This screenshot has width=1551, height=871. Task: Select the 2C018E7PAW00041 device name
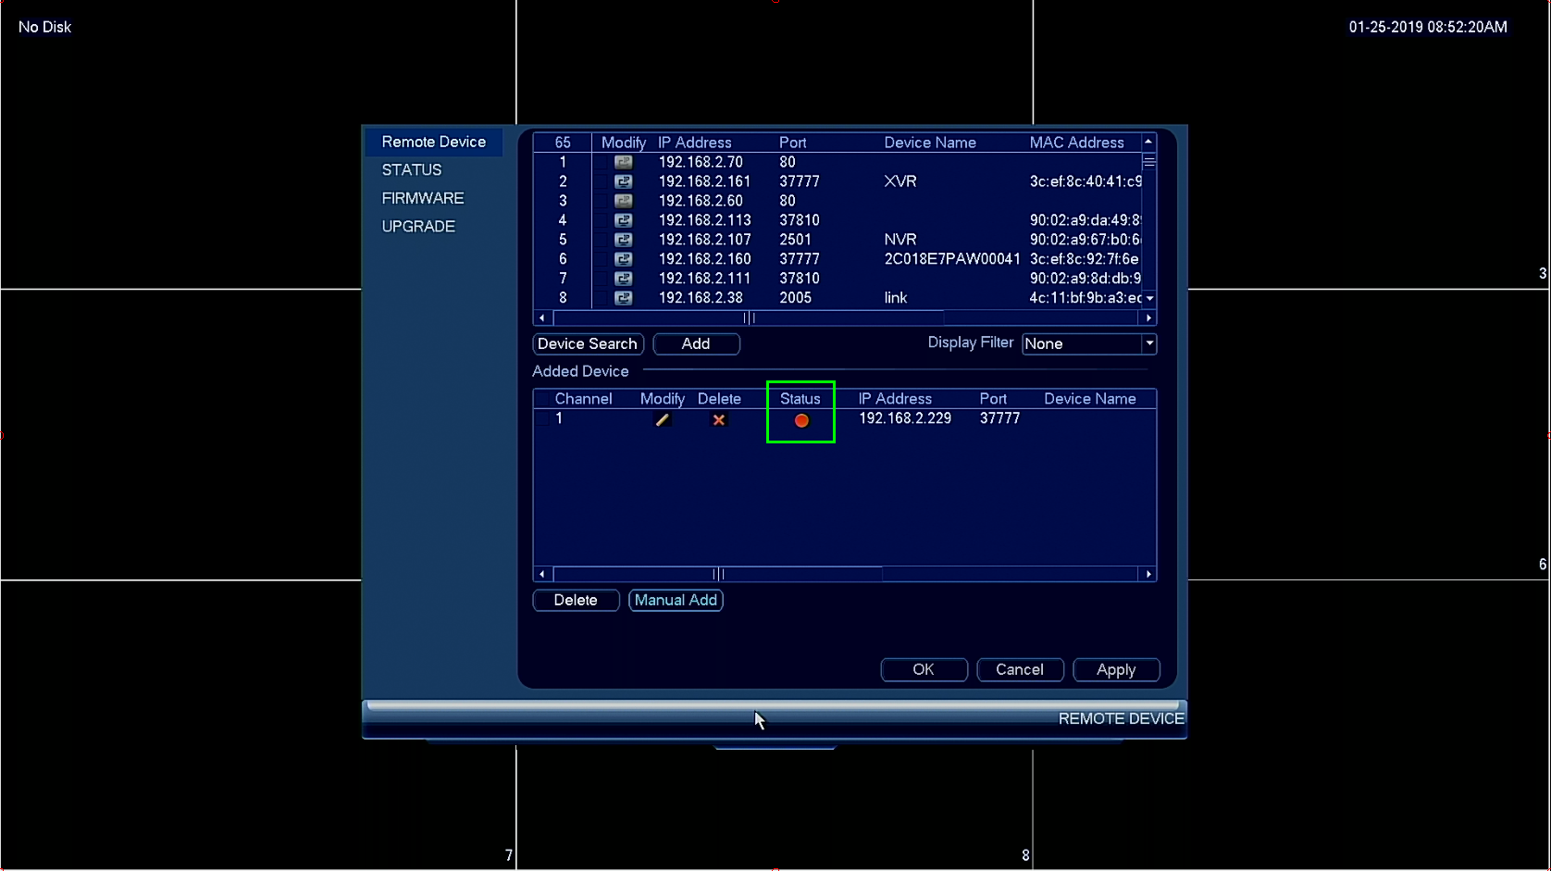[x=952, y=259]
